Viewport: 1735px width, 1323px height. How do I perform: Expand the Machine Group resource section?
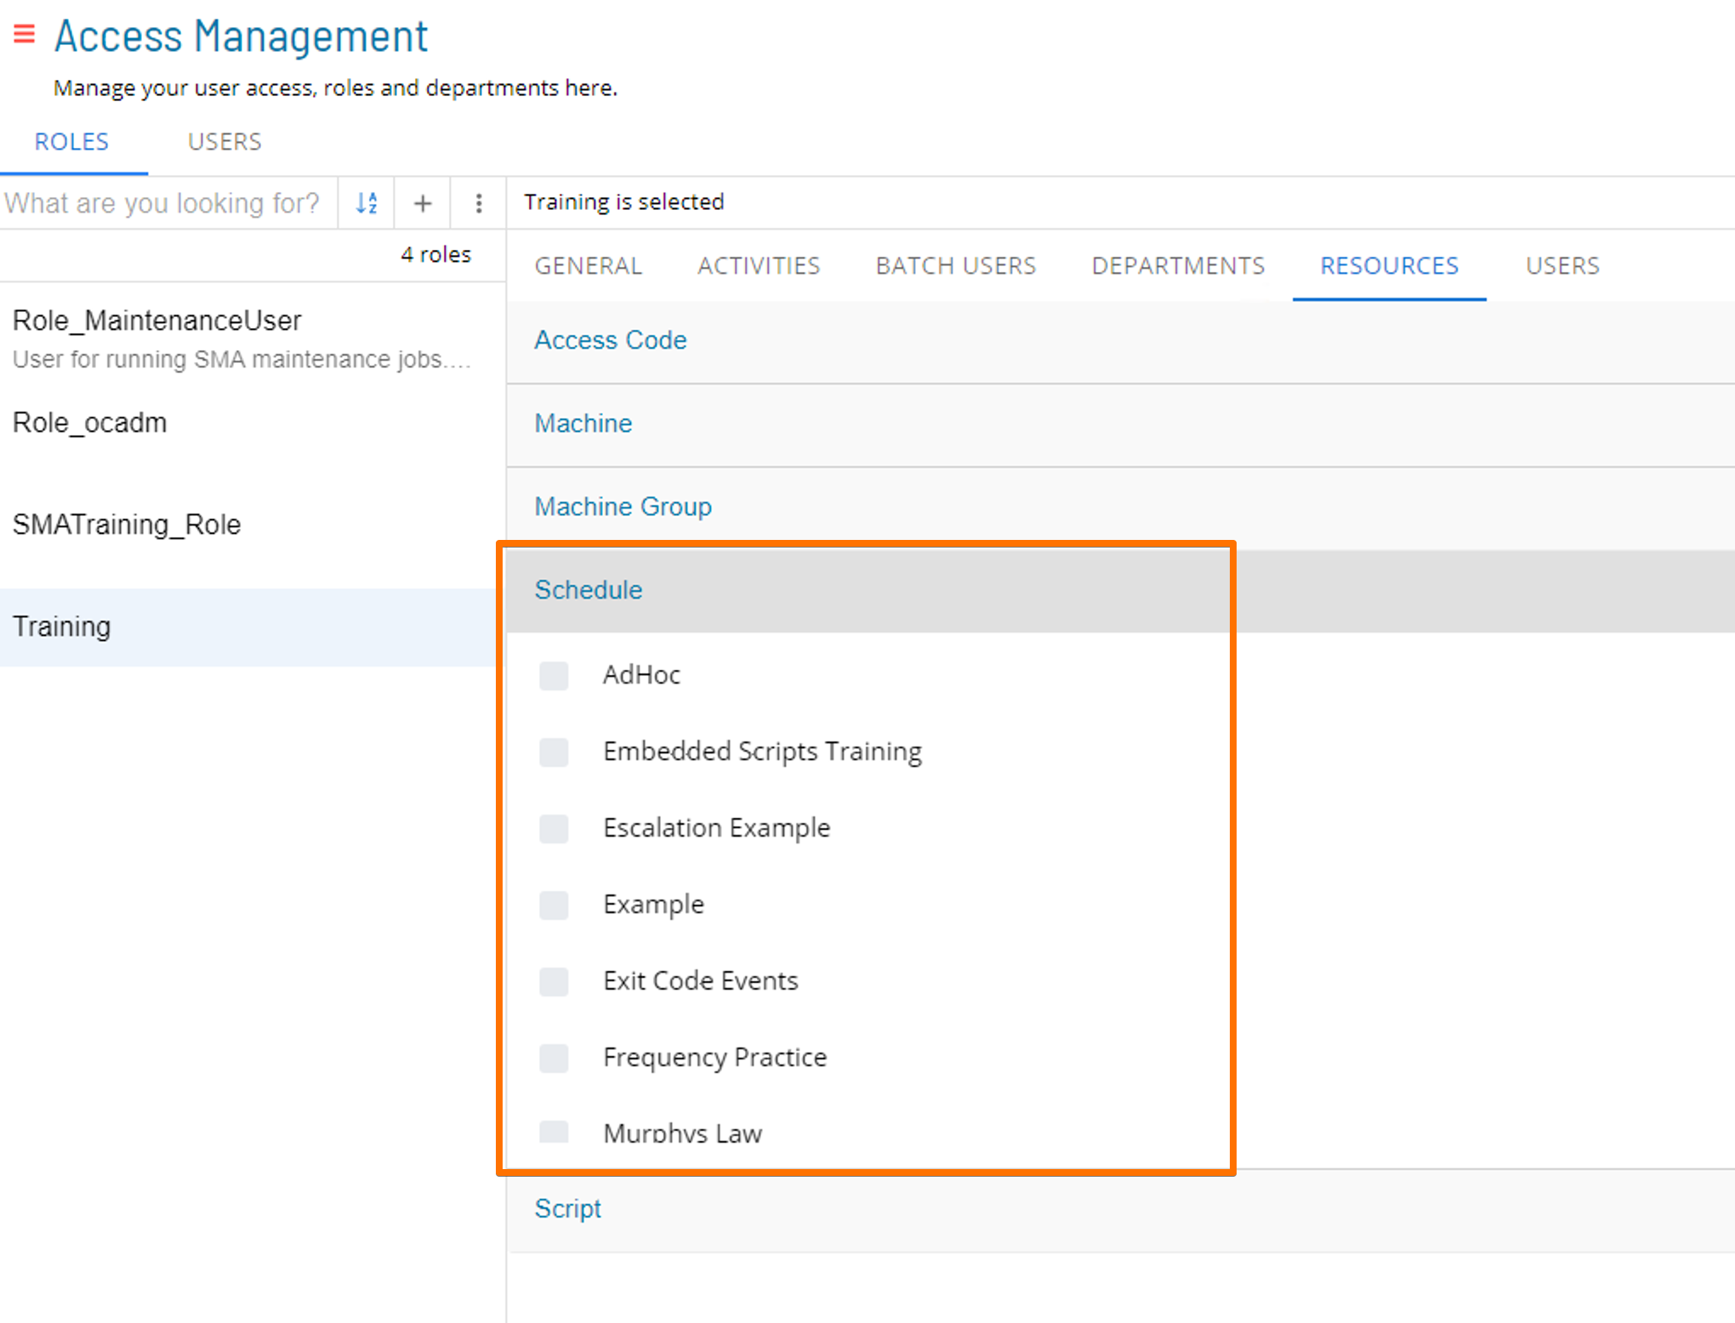1120,508
